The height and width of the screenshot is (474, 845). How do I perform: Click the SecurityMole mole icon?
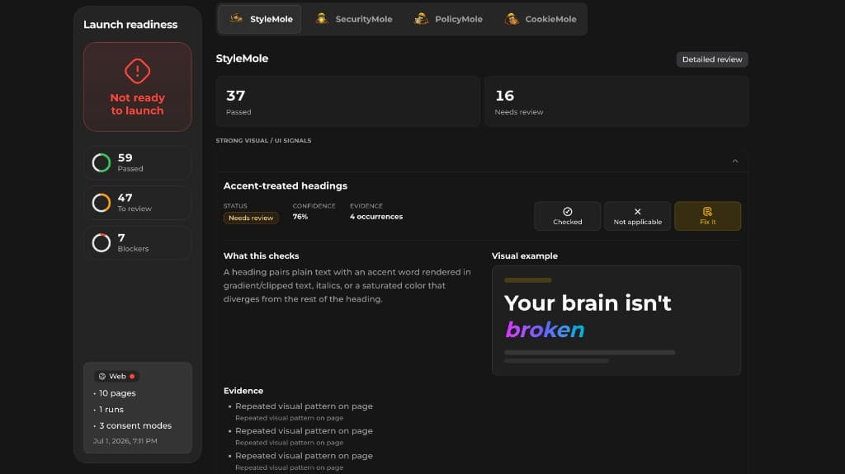pos(322,19)
